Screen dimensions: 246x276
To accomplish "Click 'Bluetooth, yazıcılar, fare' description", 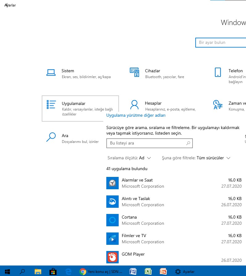I will click(x=165, y=77).
